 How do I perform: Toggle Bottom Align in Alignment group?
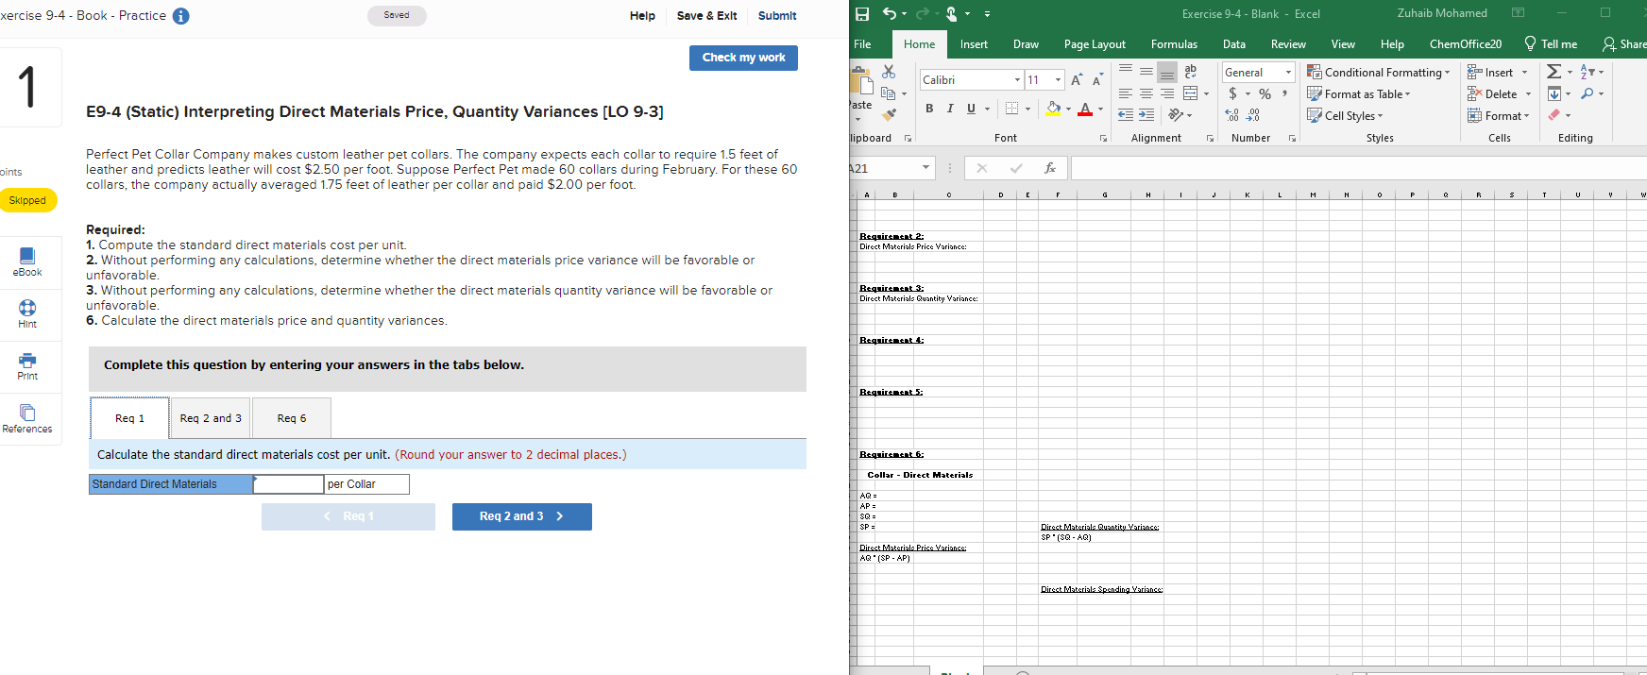[x=1167, y=72]
